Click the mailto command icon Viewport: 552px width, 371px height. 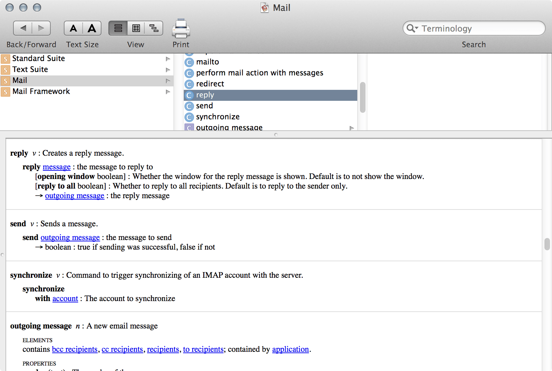click(x=189, y=62)
